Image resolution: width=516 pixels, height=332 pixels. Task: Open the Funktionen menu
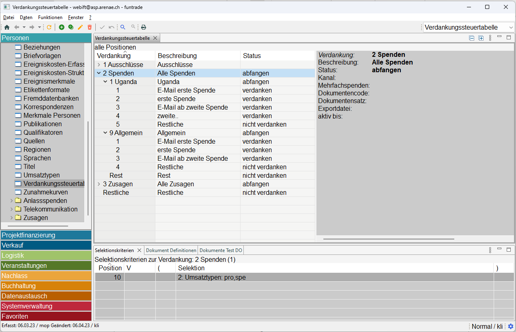[x=50, y=17]
